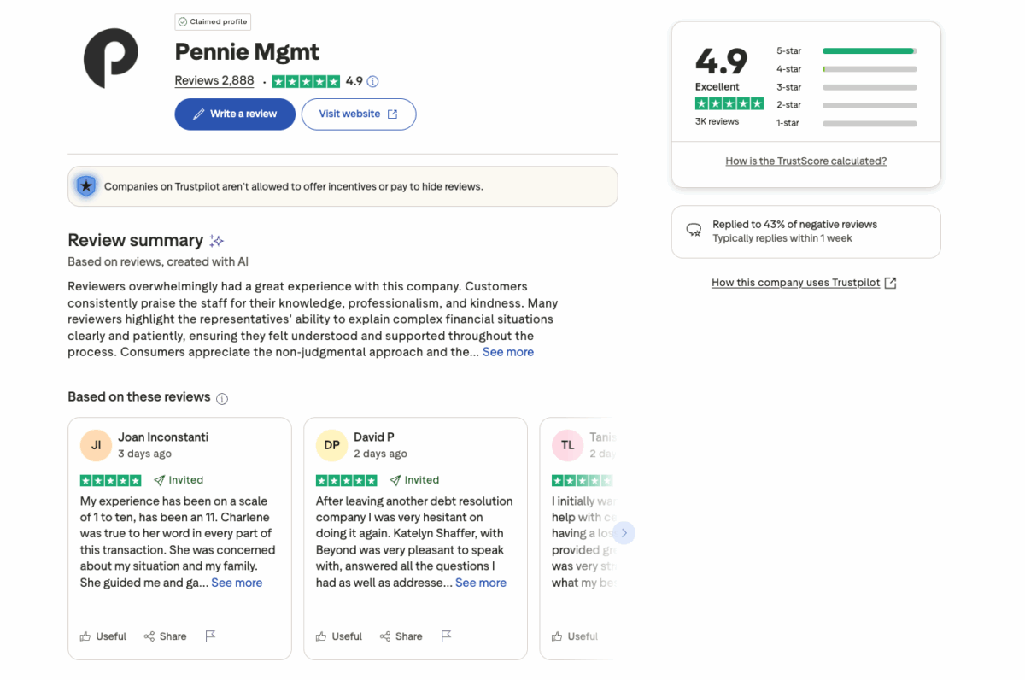Click the Write a review button
The width and height of the screenshot is (1025, 680).
pyautogui.click(x=235, y=114)
